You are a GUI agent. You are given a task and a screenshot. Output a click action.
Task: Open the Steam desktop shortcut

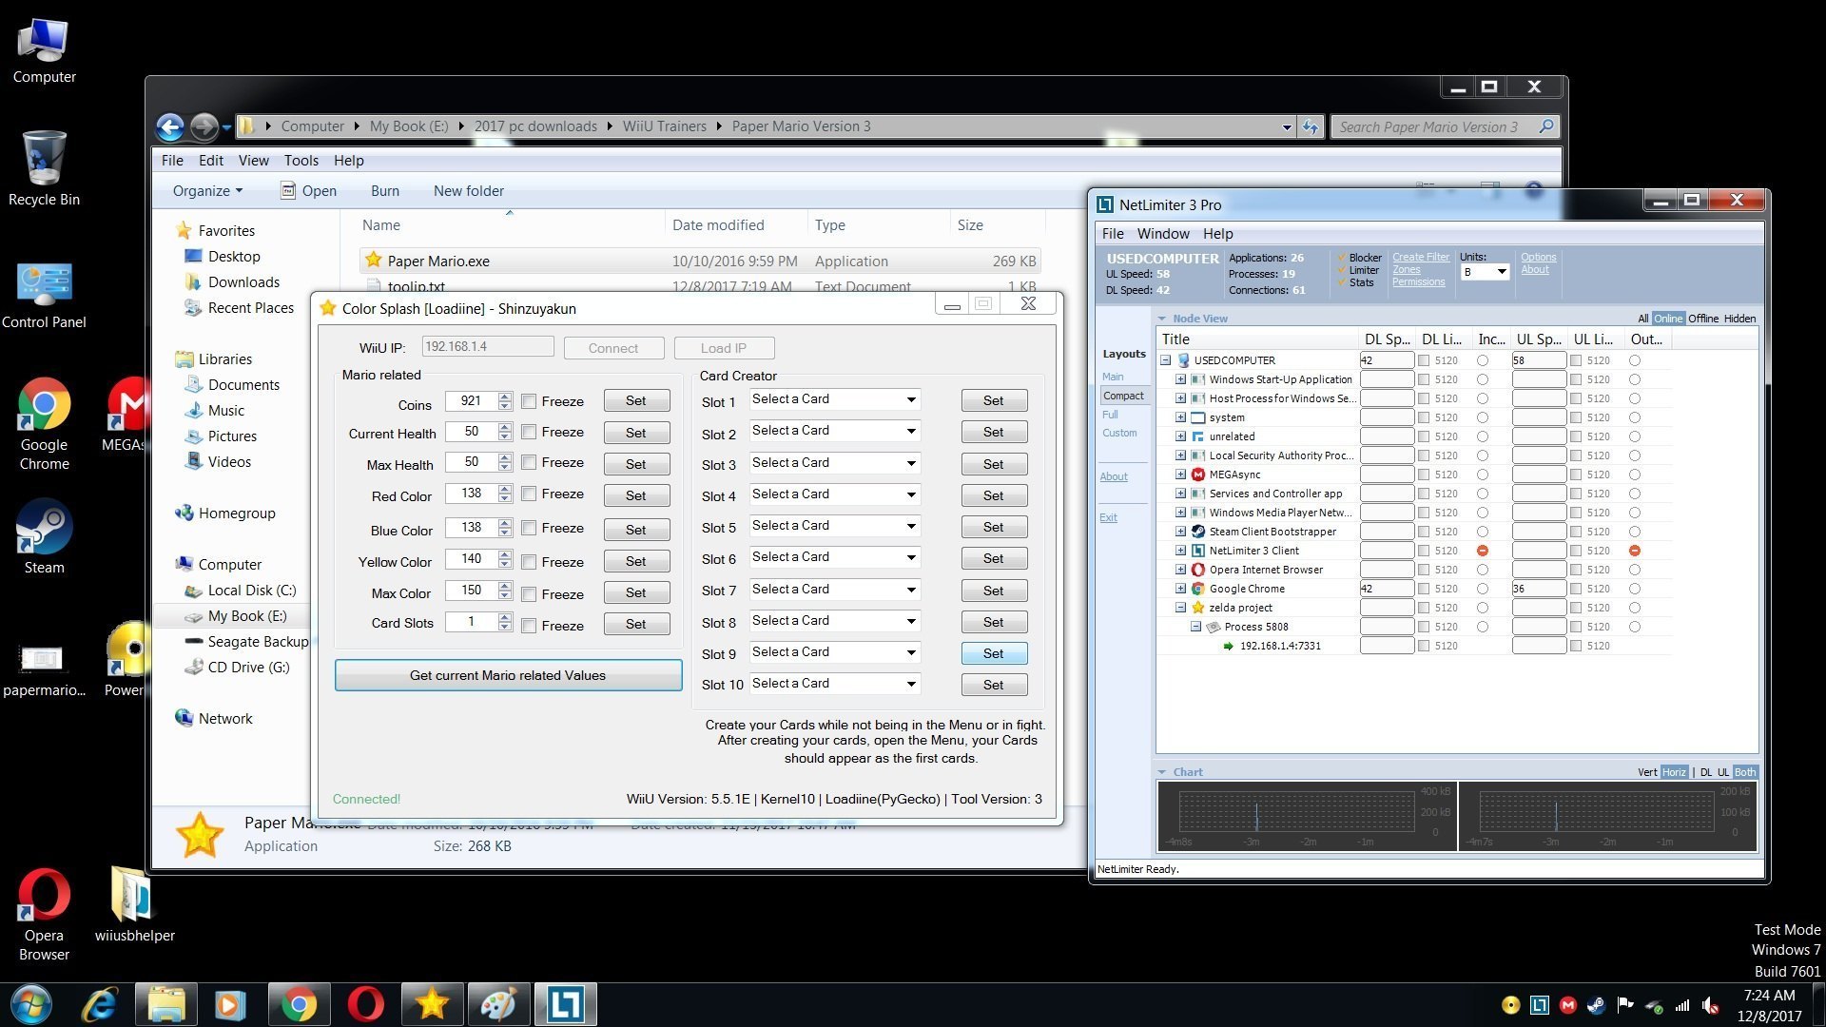click(44, 537)
